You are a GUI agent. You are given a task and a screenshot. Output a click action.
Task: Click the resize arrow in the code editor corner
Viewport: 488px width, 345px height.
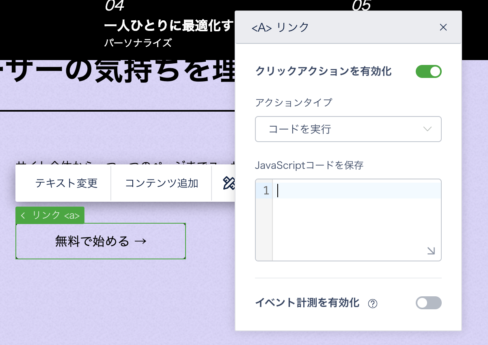click(431, 251)
